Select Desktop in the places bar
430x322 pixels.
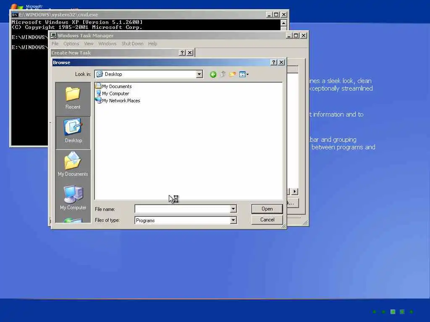73,132
